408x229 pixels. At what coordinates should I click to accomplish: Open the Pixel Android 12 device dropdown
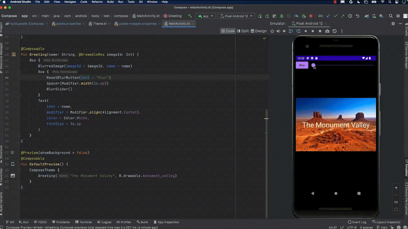(x=236, y=16)
